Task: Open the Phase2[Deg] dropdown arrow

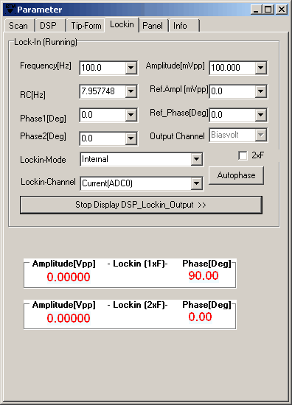Action: tap(131, 138)
